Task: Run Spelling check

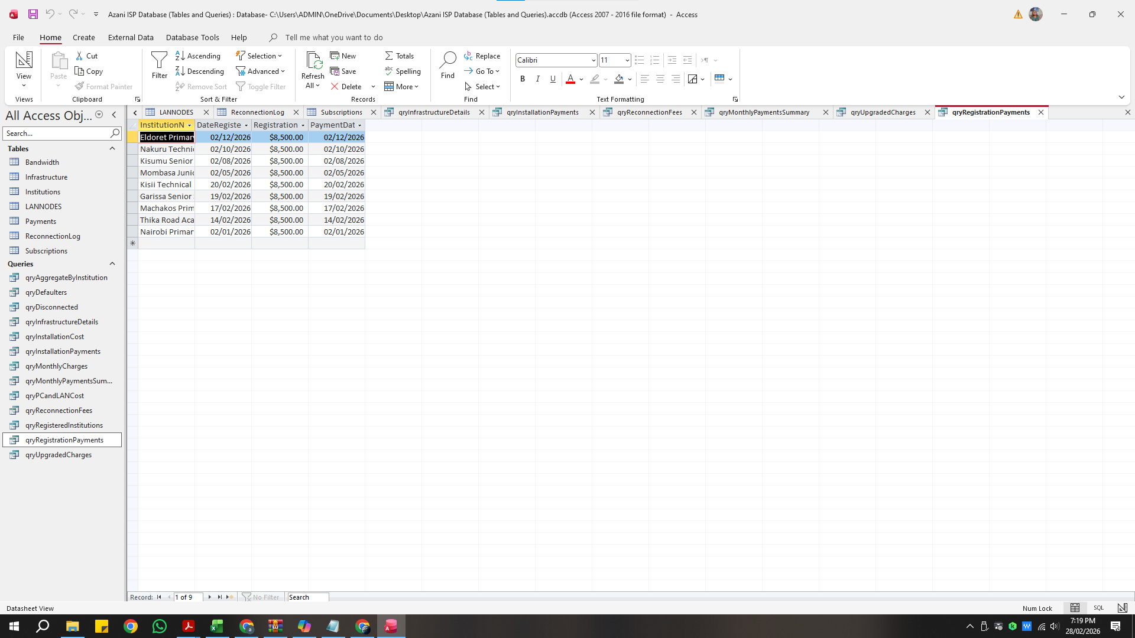Action: tap(403, 71)
